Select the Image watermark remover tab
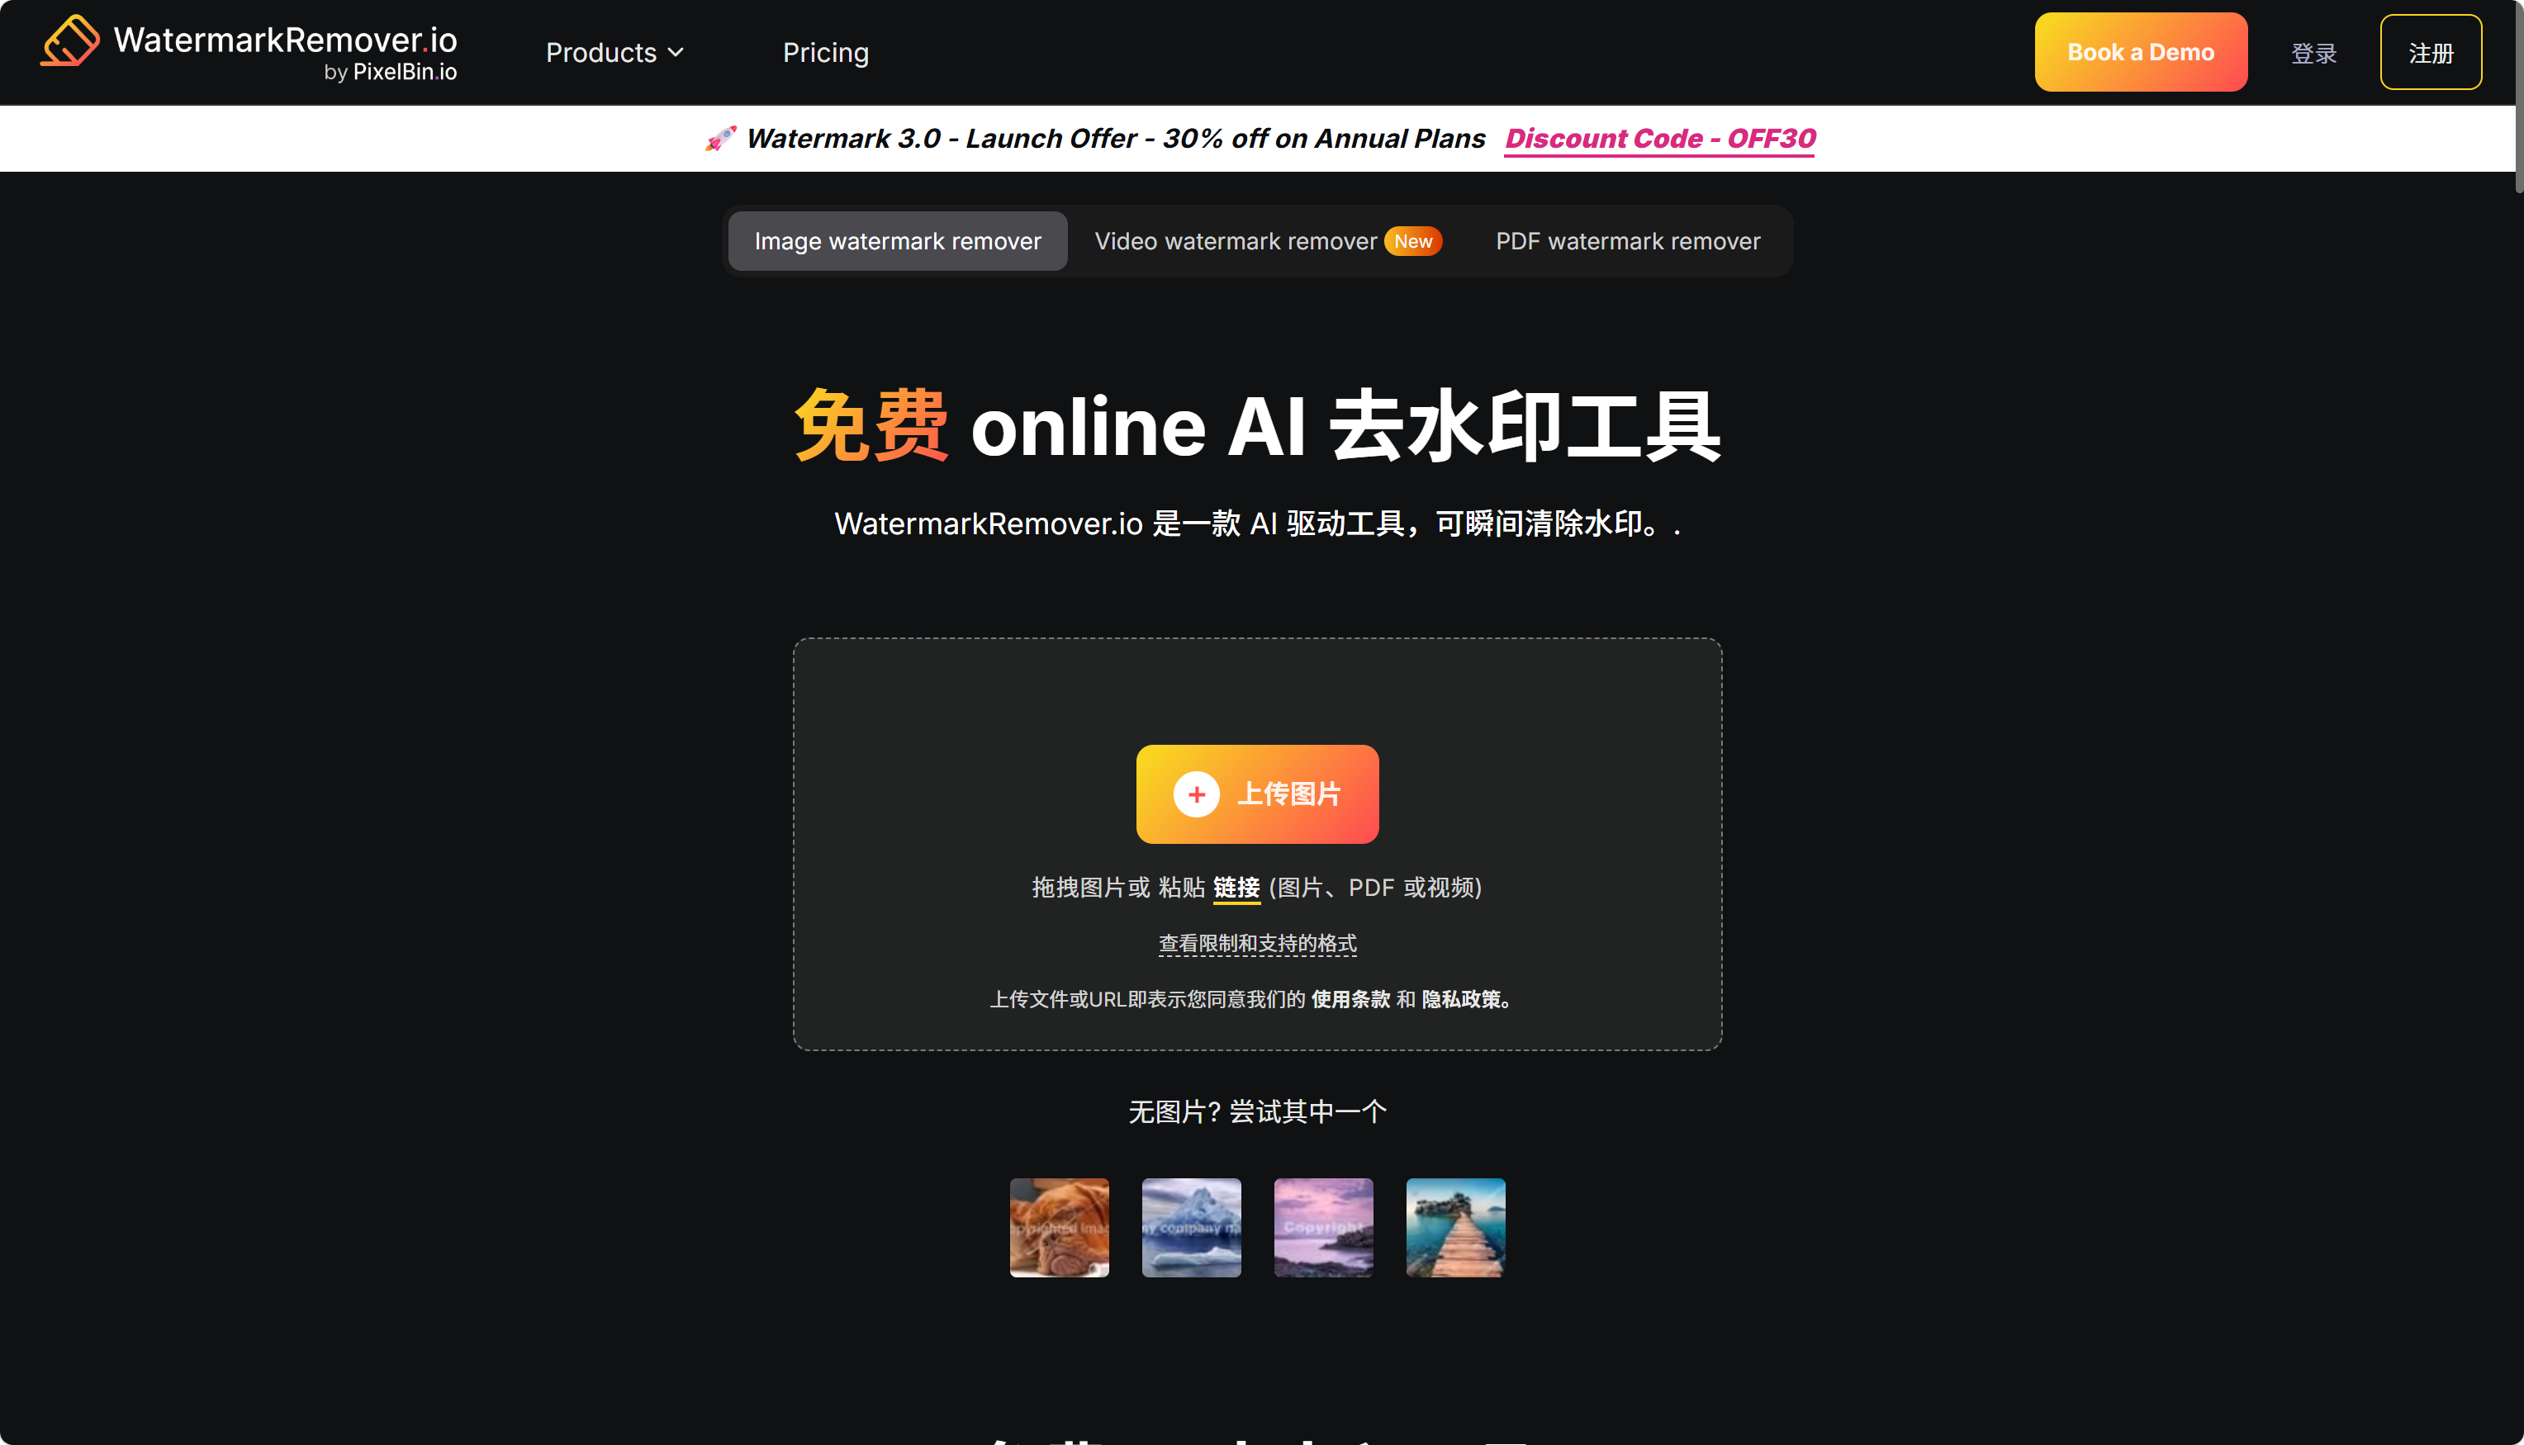This screenshot has width=2524, height=1445. click(897, 241)
